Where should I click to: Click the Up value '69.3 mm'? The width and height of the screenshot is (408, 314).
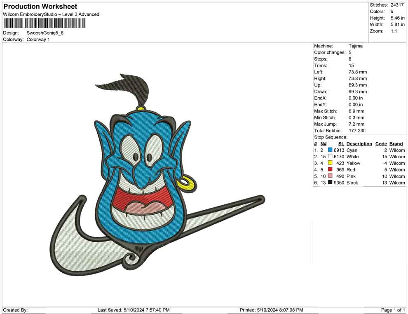point(358,85)
